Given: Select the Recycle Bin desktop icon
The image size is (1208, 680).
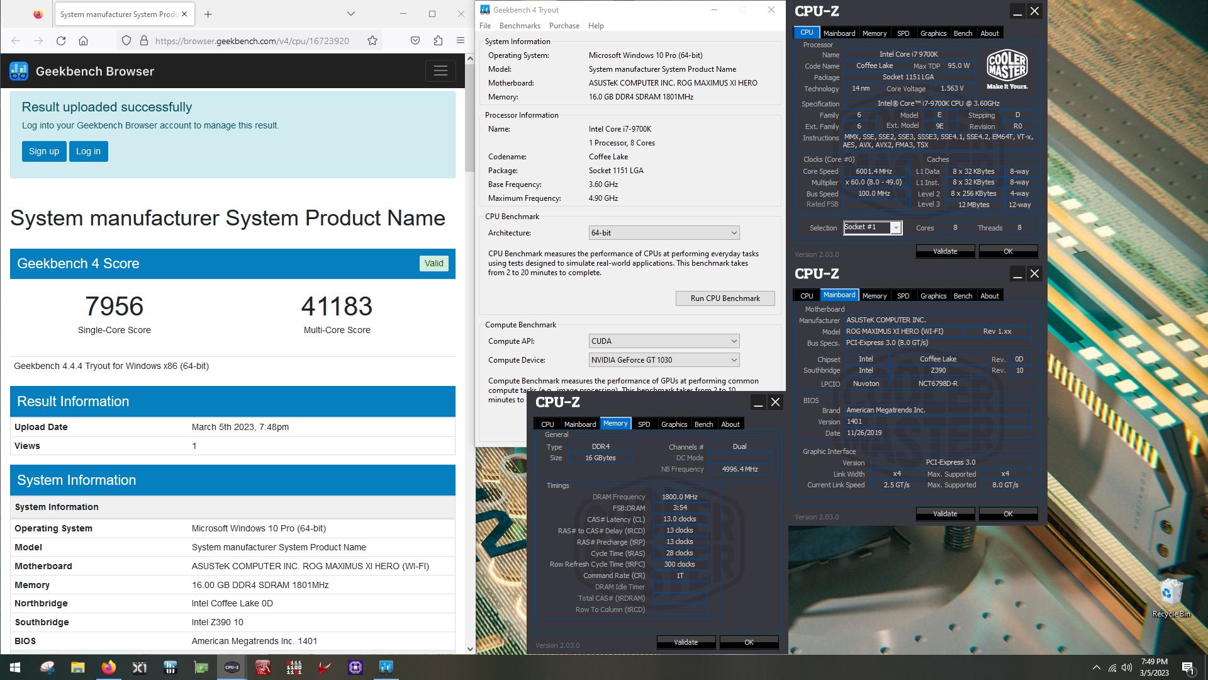Looking at the screenshot, I should coord(1171,598).
